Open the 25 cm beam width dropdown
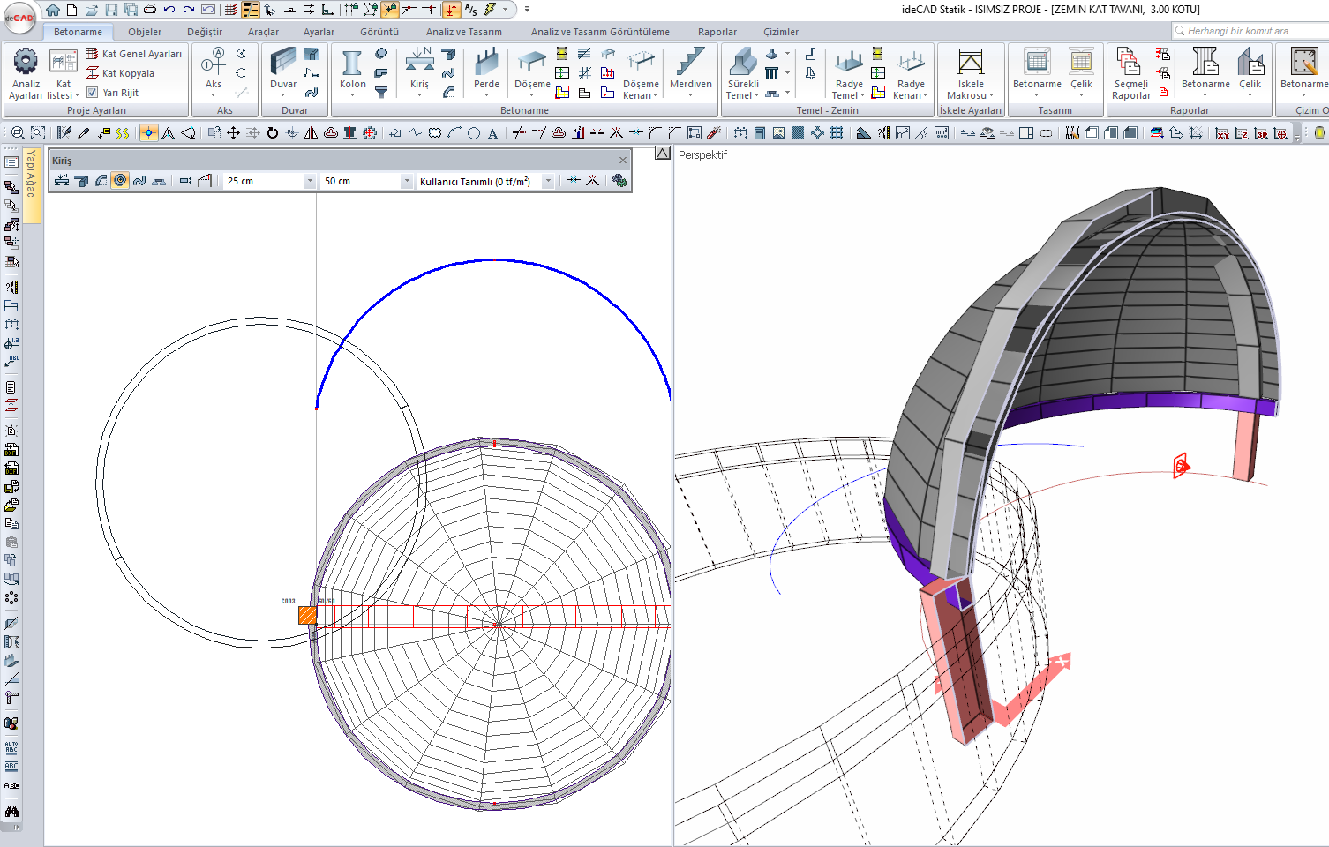This screenshot has width=1329, height=847. tap(309, 181)
